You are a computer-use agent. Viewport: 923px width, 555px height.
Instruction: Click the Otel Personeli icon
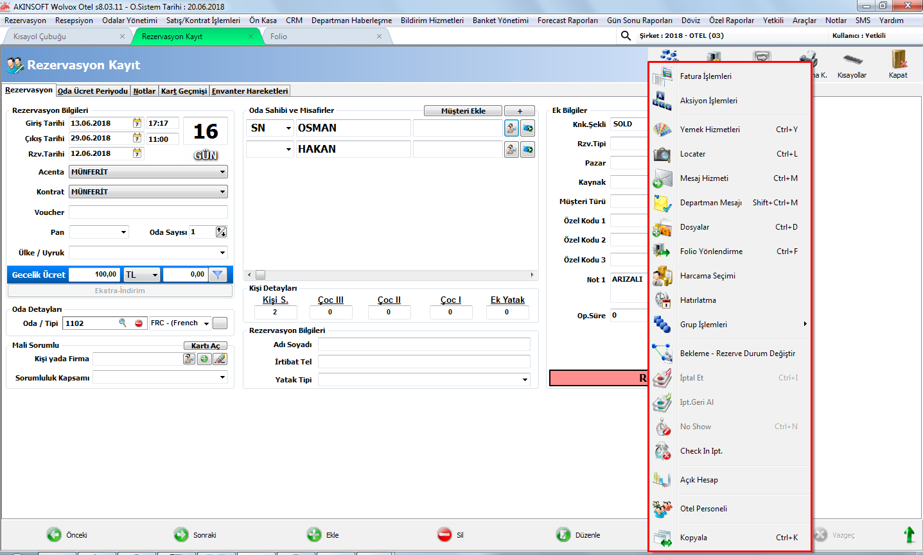[x=662, y=509]
